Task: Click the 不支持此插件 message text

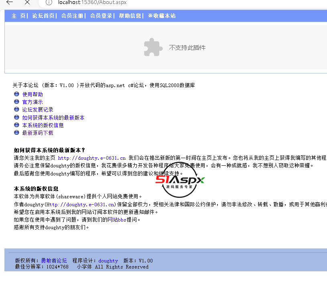Action: point(187,48)
